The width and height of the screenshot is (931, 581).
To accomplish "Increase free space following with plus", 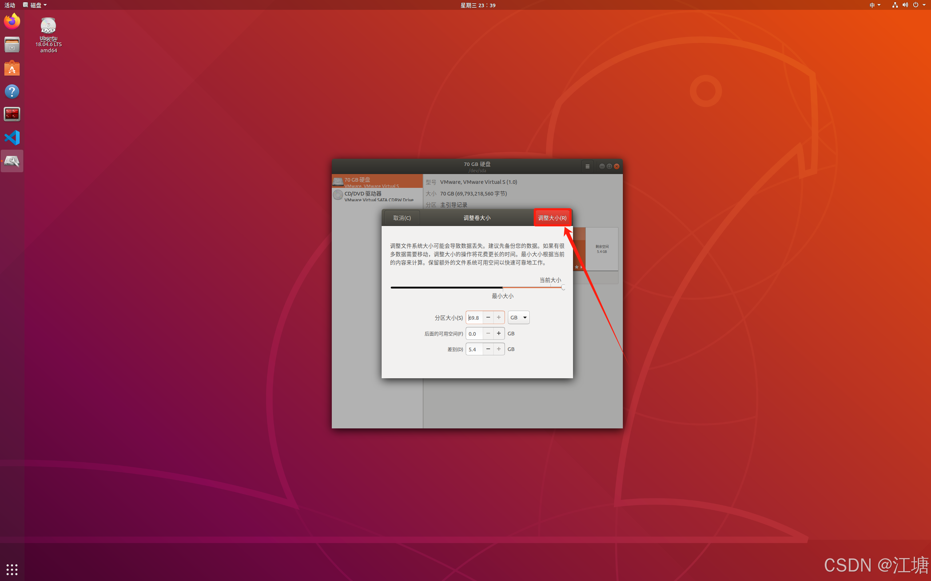I will click(x=498, y=333).
